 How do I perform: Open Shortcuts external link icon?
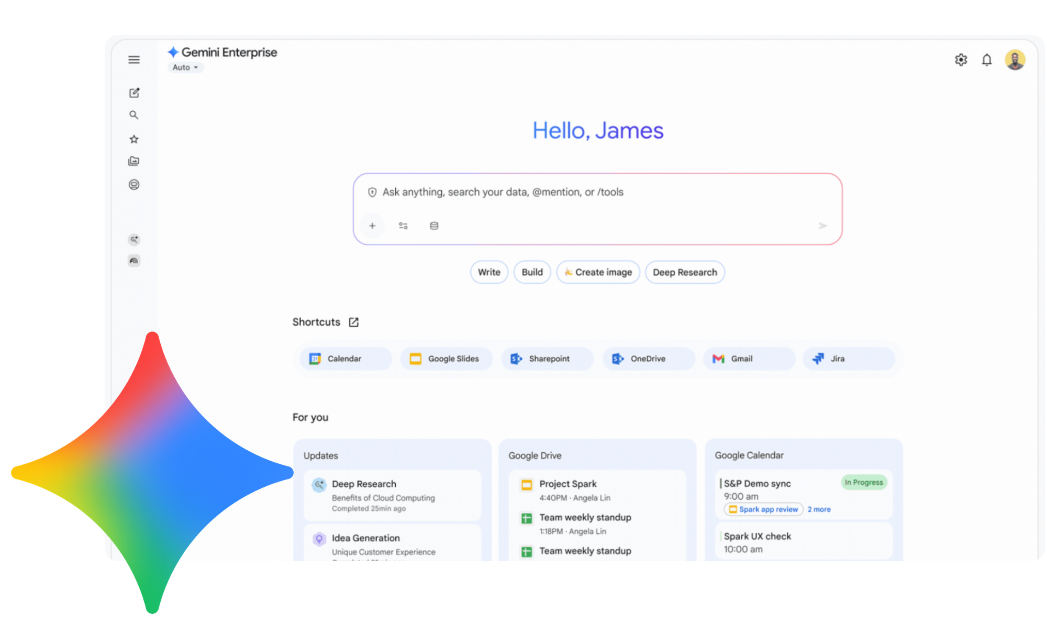[x=354, y=322]
